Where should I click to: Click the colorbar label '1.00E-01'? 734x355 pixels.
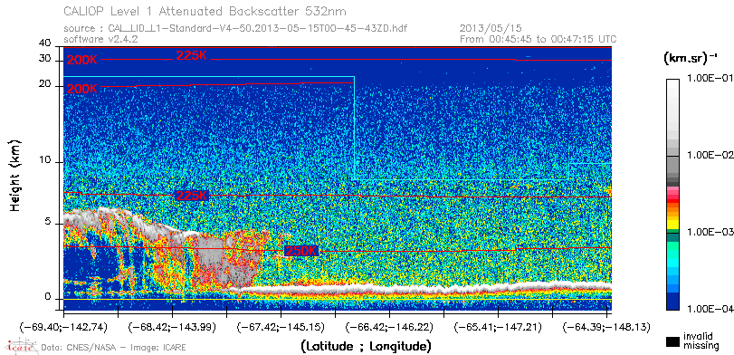[710, 79]
